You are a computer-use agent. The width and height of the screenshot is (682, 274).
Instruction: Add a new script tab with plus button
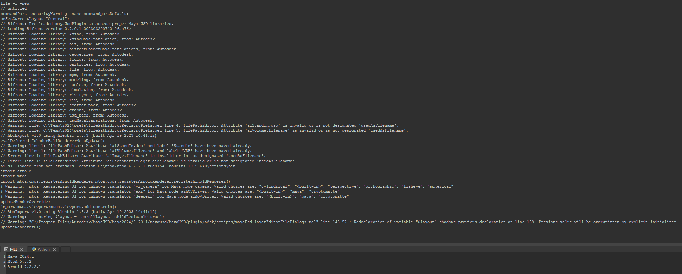point(65,249)
